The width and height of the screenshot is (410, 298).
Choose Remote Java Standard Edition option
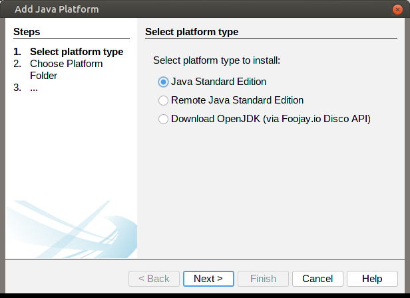163,101
